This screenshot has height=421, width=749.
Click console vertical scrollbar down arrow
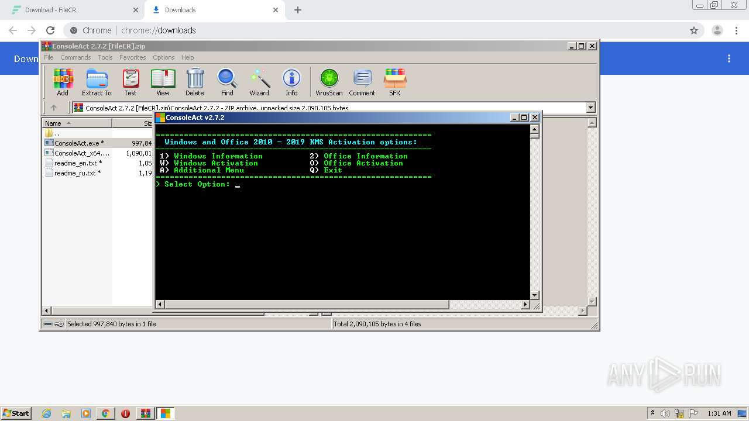535,295
